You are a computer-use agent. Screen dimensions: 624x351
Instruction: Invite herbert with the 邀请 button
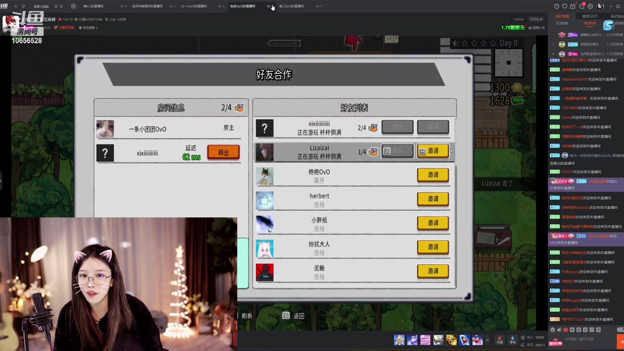(433, 199)
